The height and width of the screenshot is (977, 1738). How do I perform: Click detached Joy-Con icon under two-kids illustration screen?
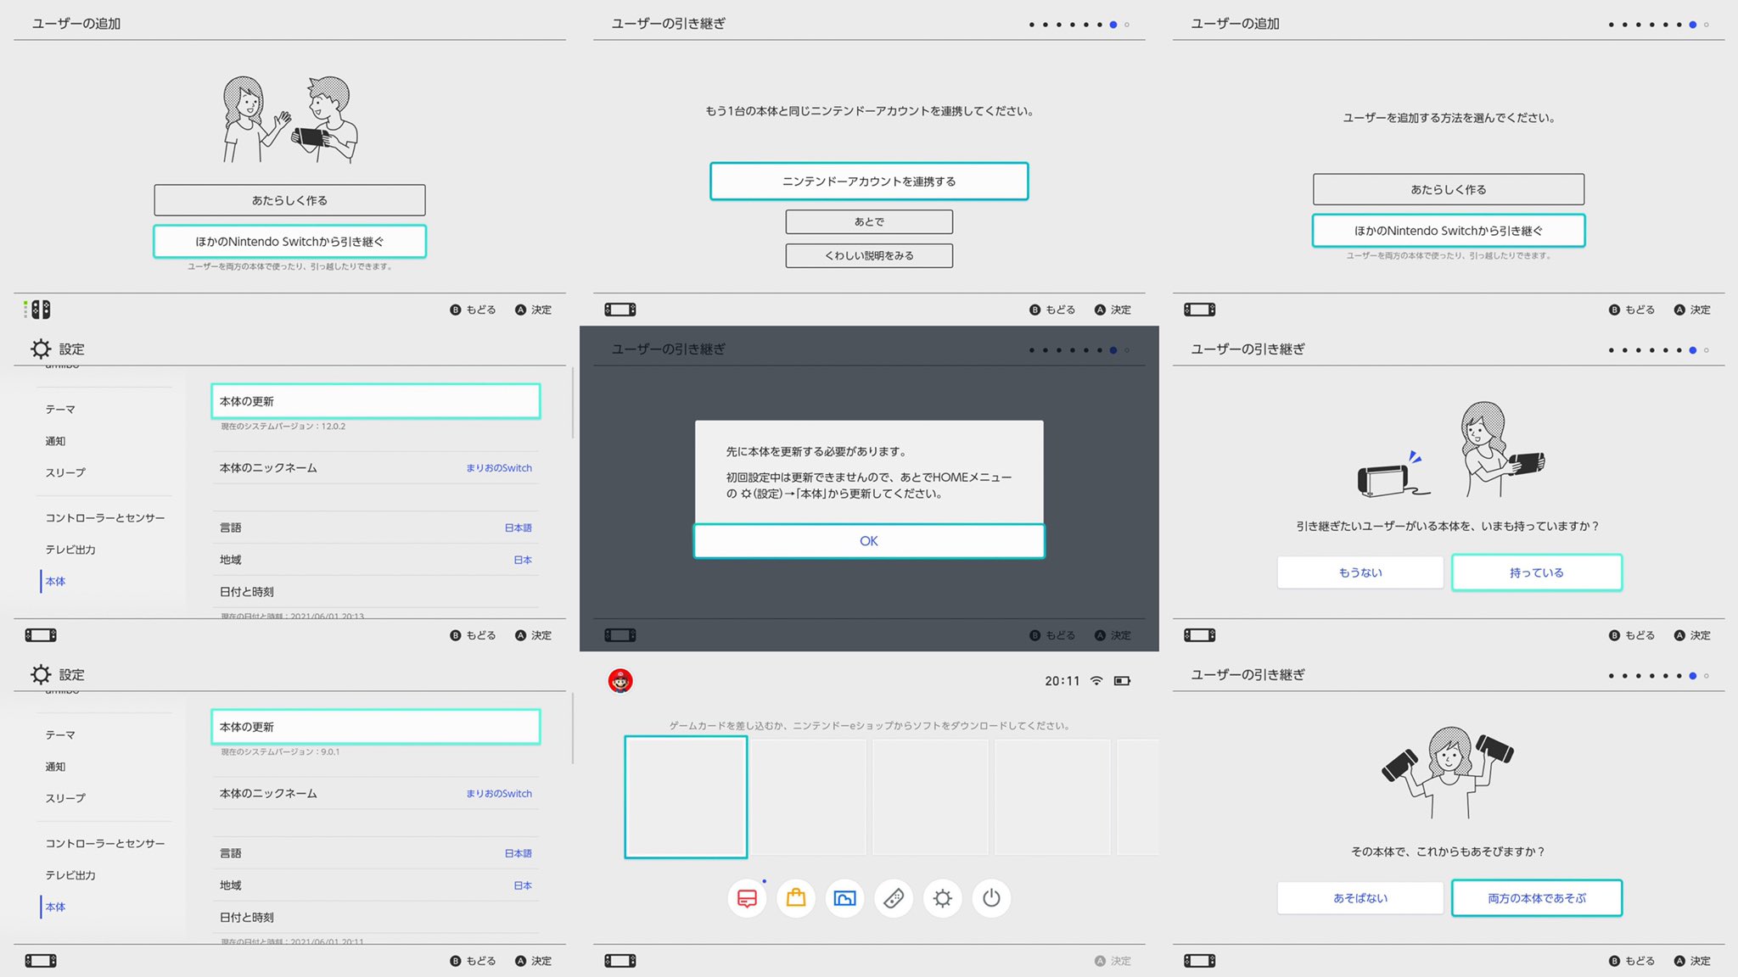(x=37, y=310)
